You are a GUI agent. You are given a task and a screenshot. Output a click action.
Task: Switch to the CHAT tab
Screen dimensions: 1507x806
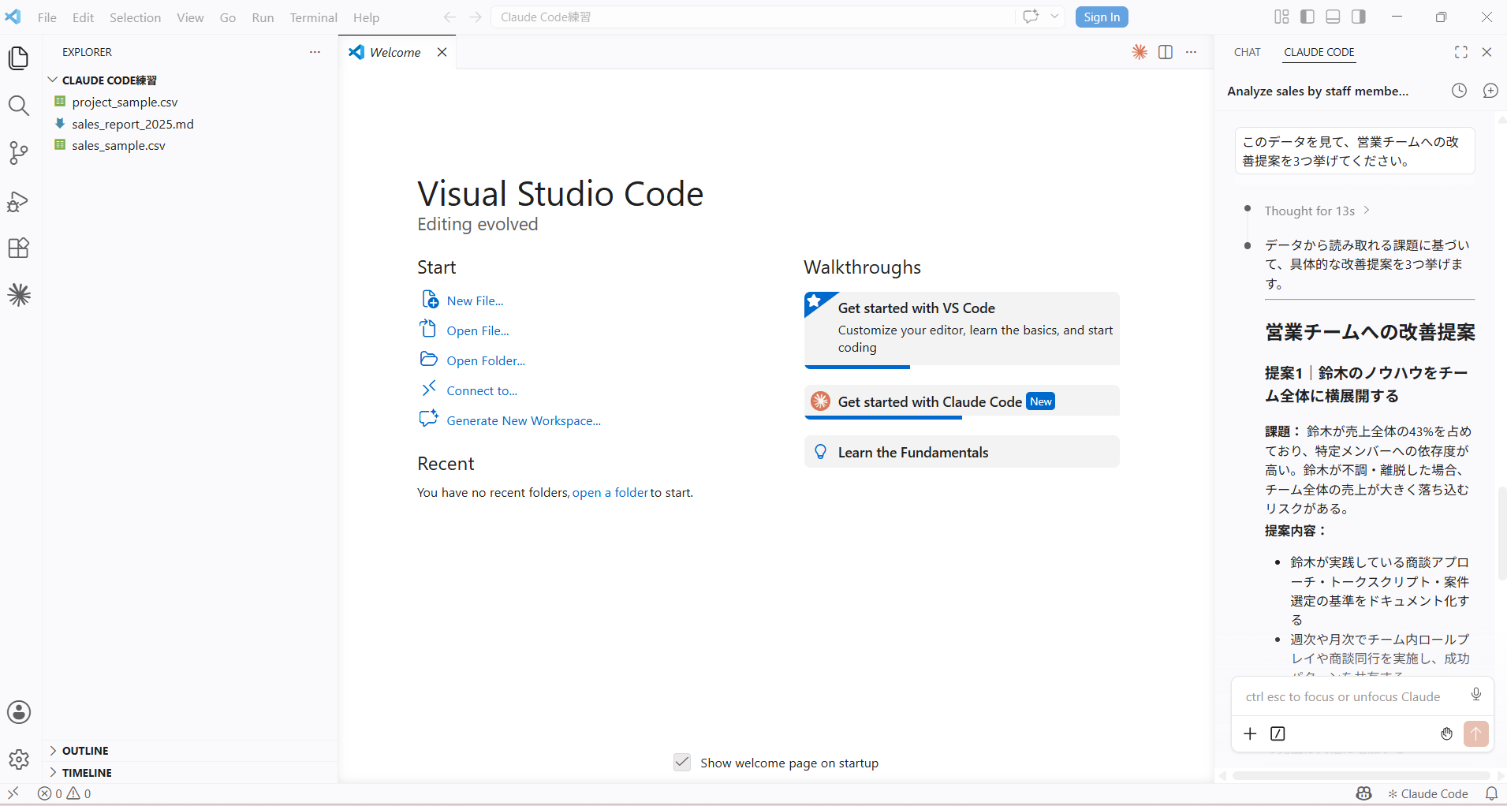[1247, 52]
